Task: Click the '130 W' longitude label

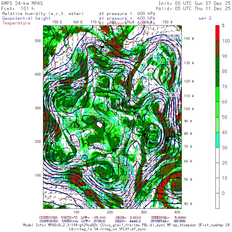Action: pyautogui.click(x=189, y=63)
